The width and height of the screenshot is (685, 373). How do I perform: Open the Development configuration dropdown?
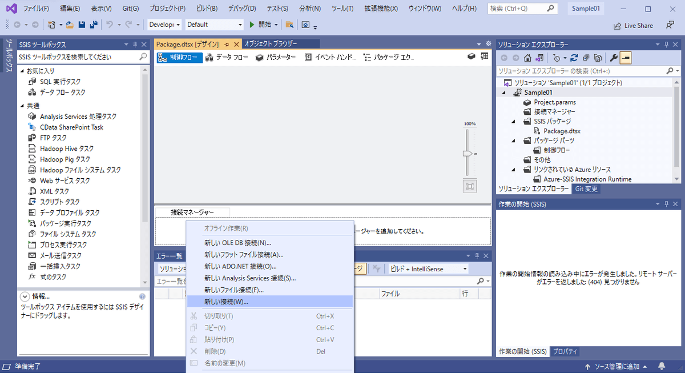(x=164, y=25)
